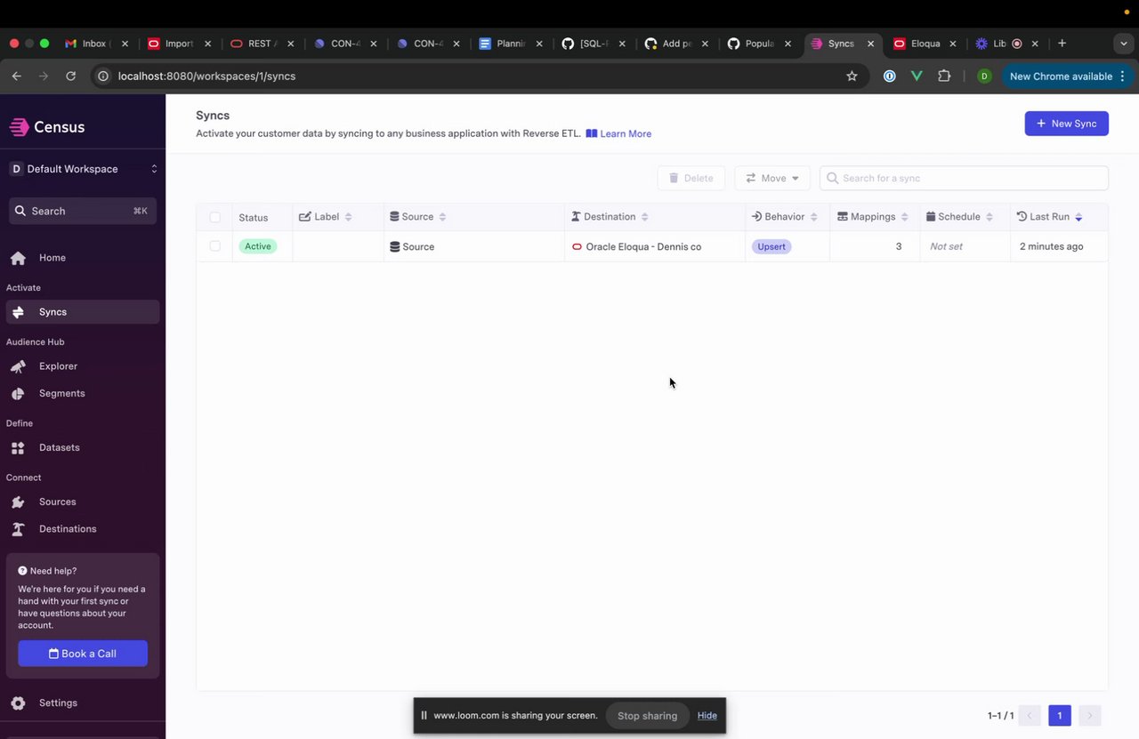The height and width of the screenshot is (739, 1139).
Task: Hide the Loom screen sharing bar
Action: 707,716
